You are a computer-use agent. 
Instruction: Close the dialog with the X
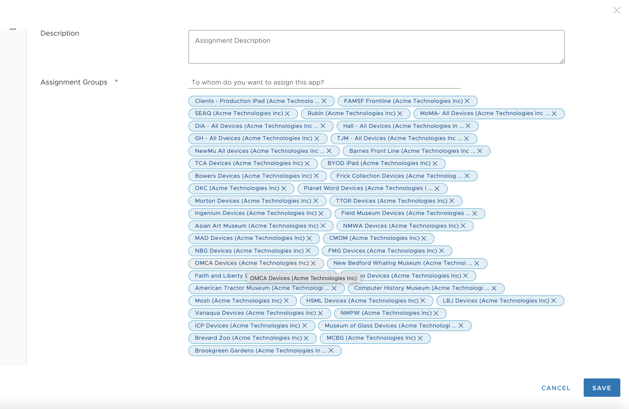617,10
